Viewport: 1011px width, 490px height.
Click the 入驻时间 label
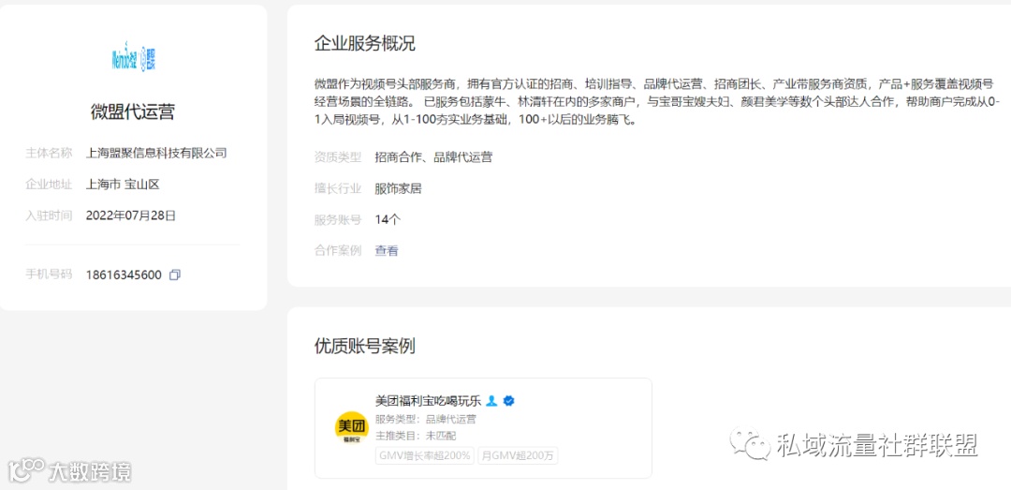(49, 215)
